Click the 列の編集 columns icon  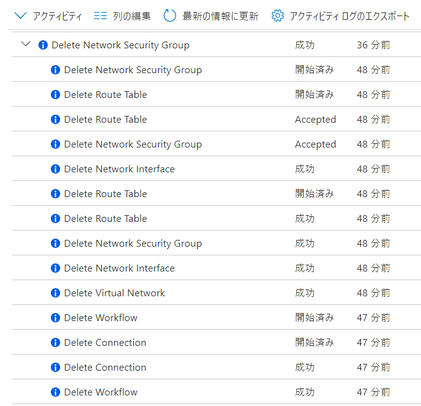[100, 16]
